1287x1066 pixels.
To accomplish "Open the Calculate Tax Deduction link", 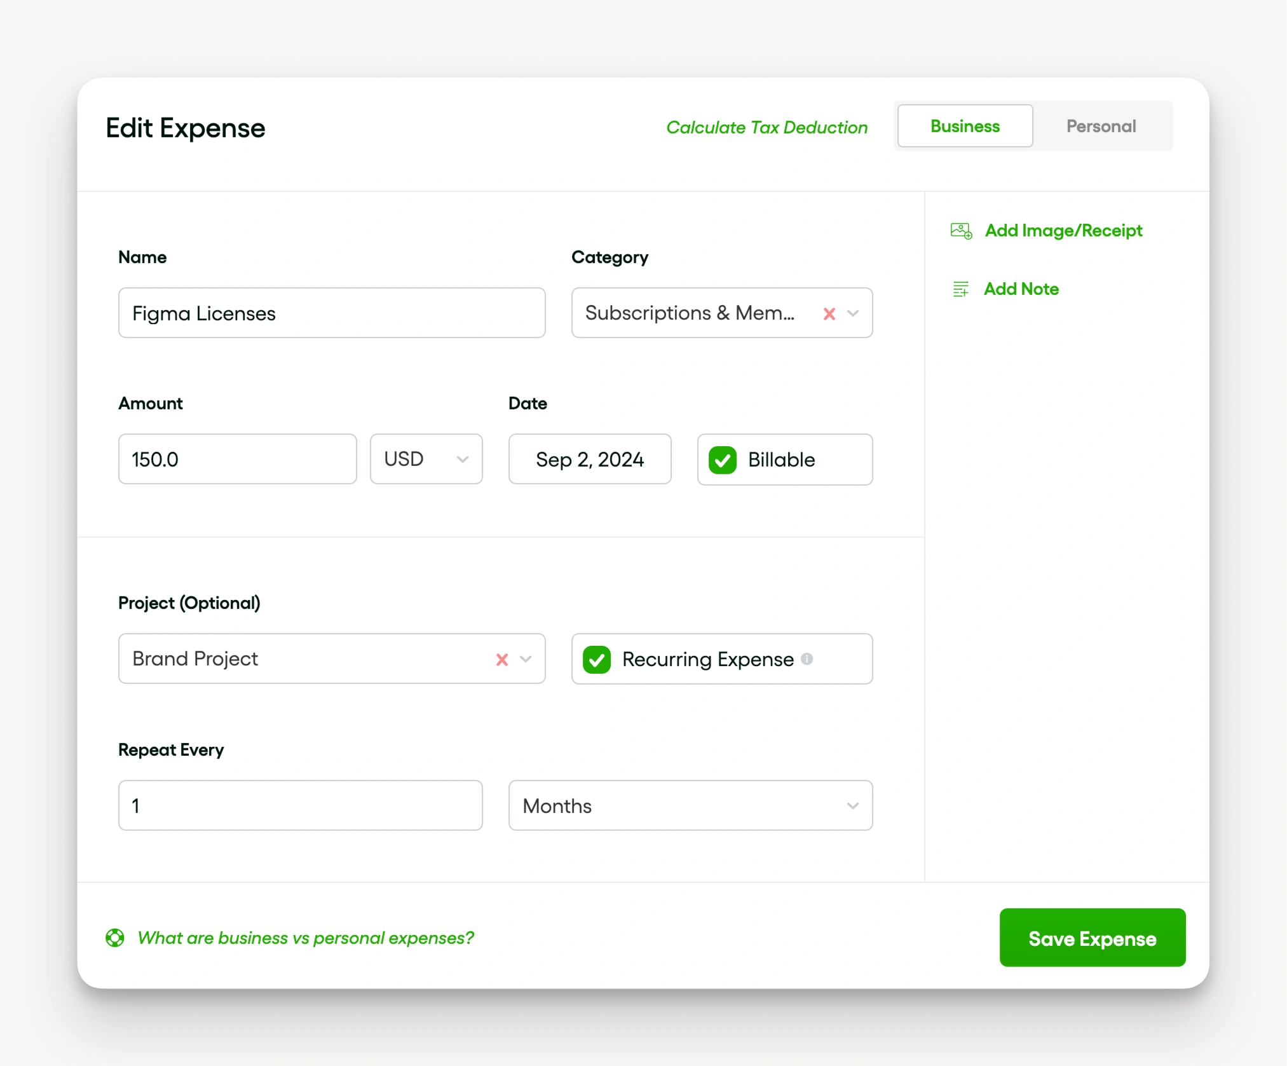I will pyautogui.click(x=766, y=127).
